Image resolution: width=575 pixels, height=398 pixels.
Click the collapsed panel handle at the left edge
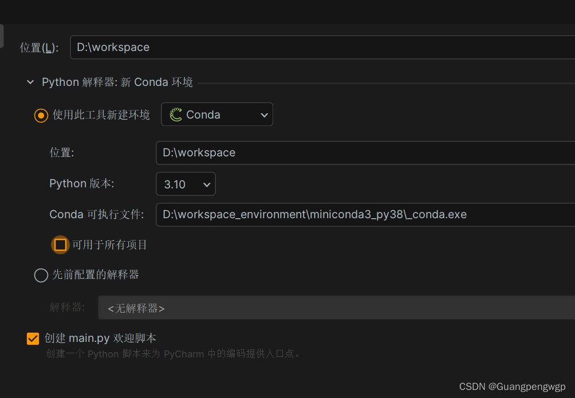coord(2,35)
